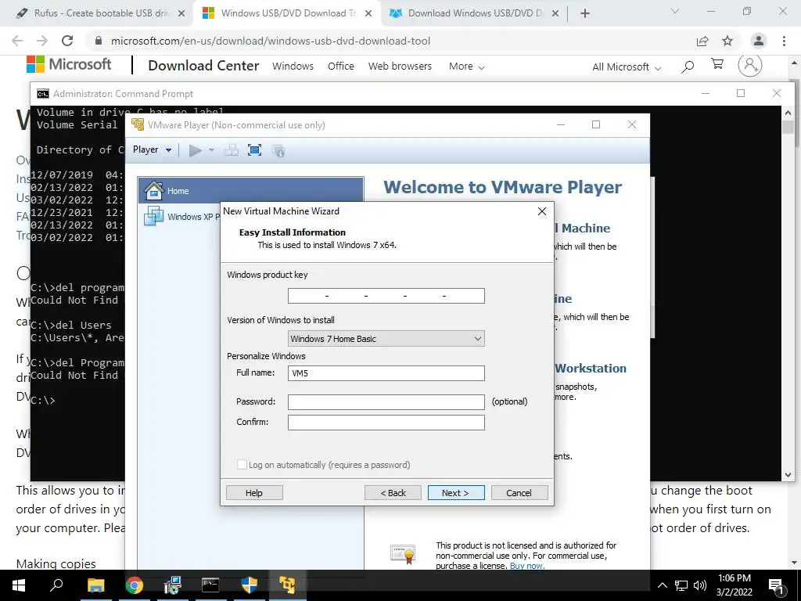Click the Buy now link in VMware
The width and height of the screenshot is (801, 601).
click(526, 566)
